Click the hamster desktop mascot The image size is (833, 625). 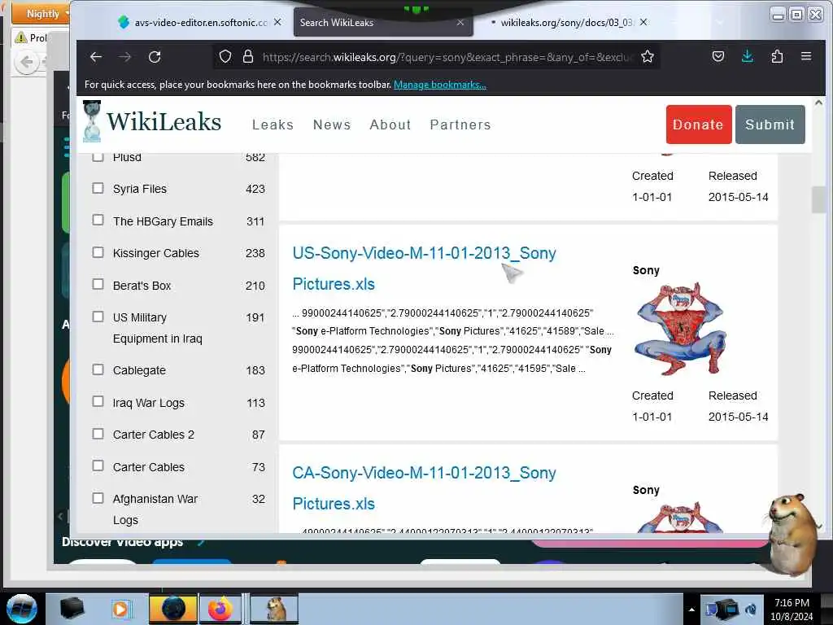pyautogui.click(x=791, y=534)
